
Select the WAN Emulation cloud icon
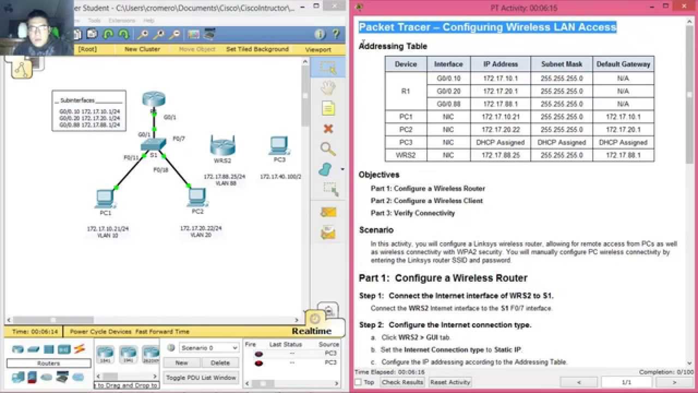(x=47, y=377)
